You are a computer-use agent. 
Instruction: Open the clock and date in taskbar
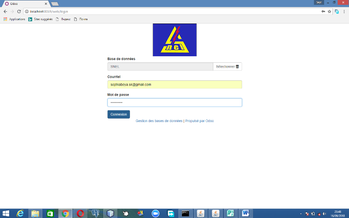338,214
